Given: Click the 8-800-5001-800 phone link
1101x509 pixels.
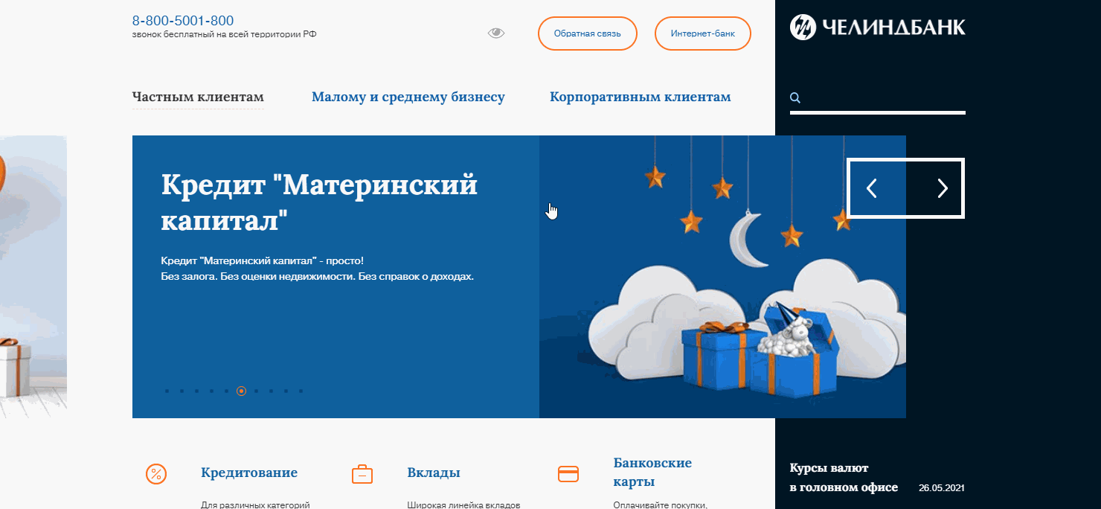Looking at the screenshot, I should click(x=183, y=20).
